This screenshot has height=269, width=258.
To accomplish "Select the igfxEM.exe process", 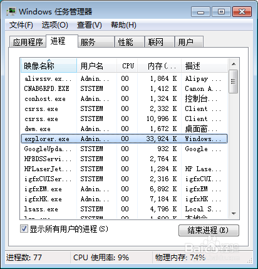I will tap(124, 189).
